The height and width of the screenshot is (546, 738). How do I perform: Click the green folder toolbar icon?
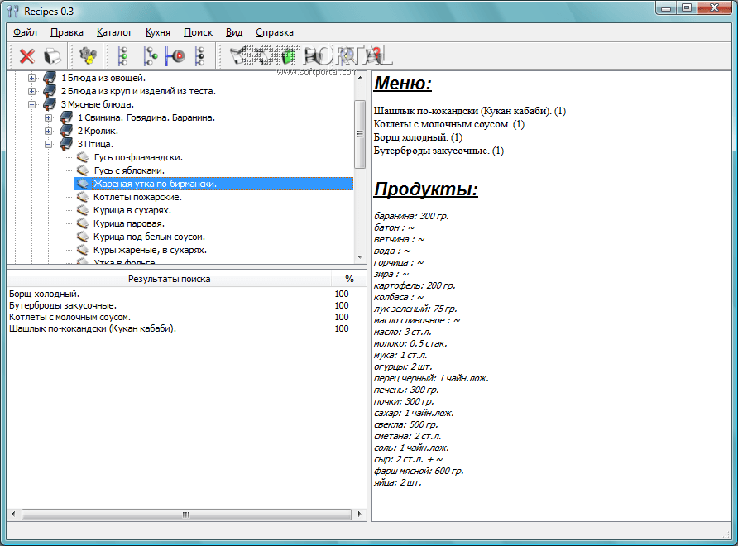[x=288, y=56]
